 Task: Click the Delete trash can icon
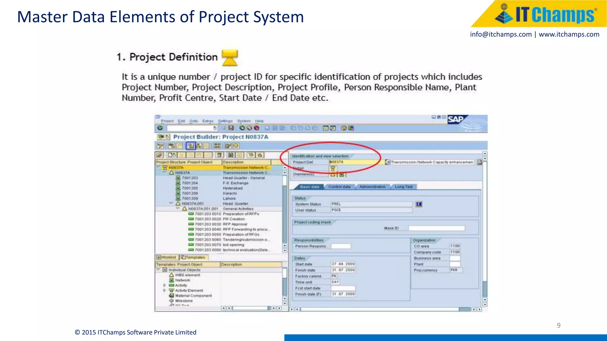(x=219, y=155)
